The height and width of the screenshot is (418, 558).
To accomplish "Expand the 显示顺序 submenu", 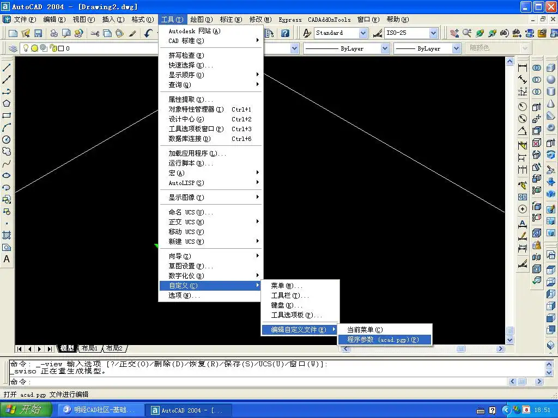I will pyautogui.click(x=211, y=75).
